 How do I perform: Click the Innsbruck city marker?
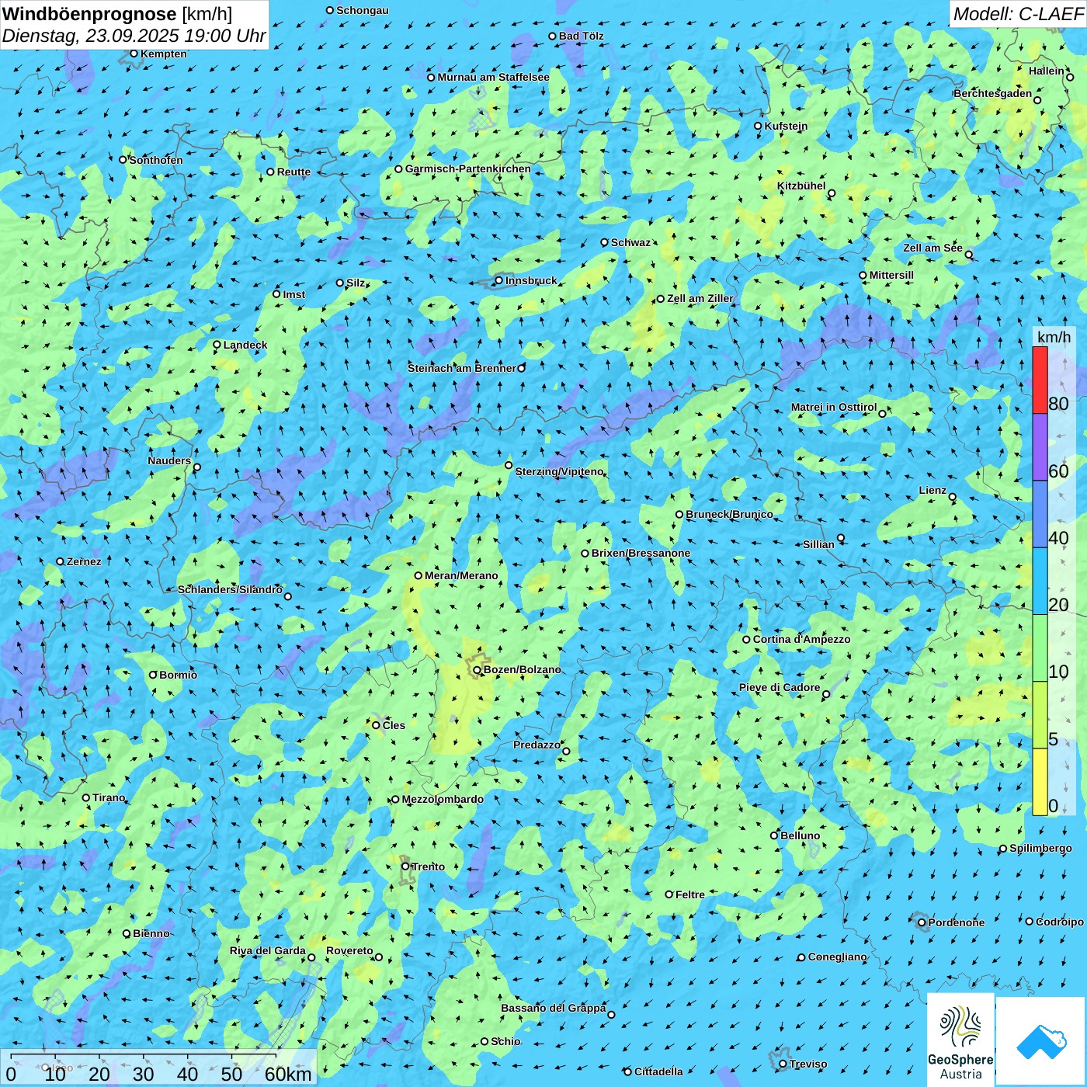point(499,281)
